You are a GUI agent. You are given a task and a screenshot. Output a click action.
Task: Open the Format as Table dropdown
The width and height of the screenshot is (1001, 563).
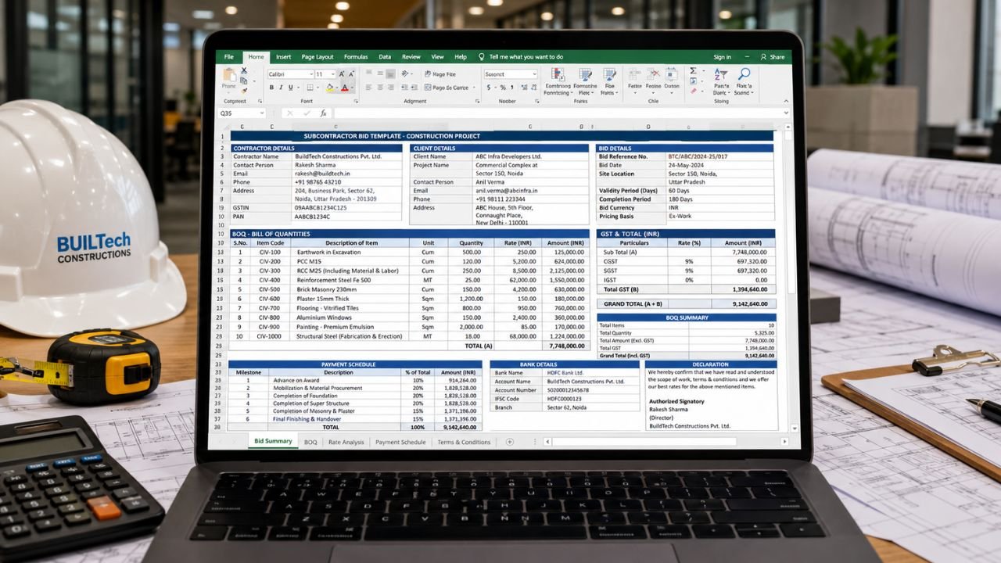pos(585,81)
